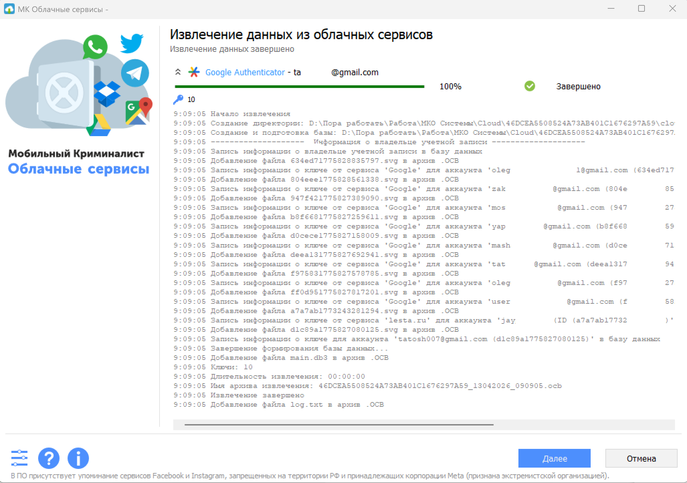Click the green completed checkmark icon
The width and height of the screenshot is (687, 483).
(529, 86)
